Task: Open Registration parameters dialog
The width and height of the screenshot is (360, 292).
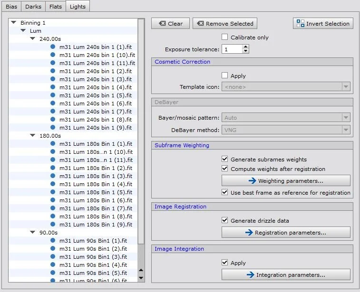Action: [286, 232]
